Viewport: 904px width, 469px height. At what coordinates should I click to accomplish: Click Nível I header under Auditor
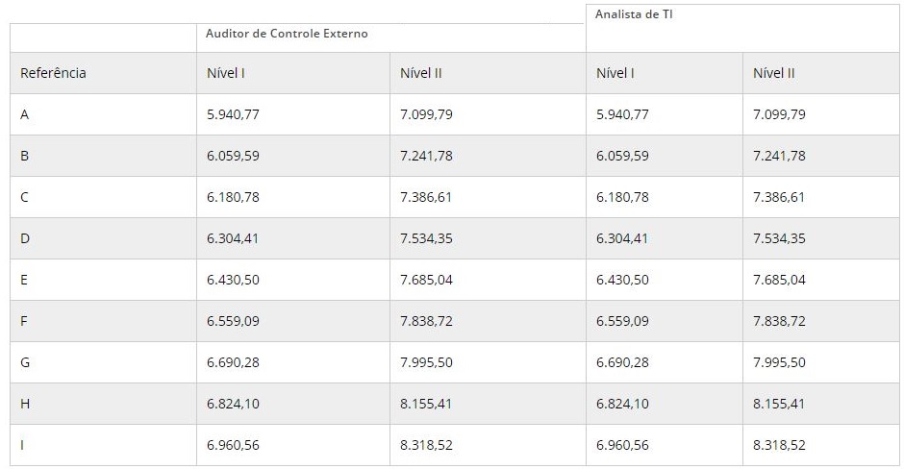pos(226,73)
